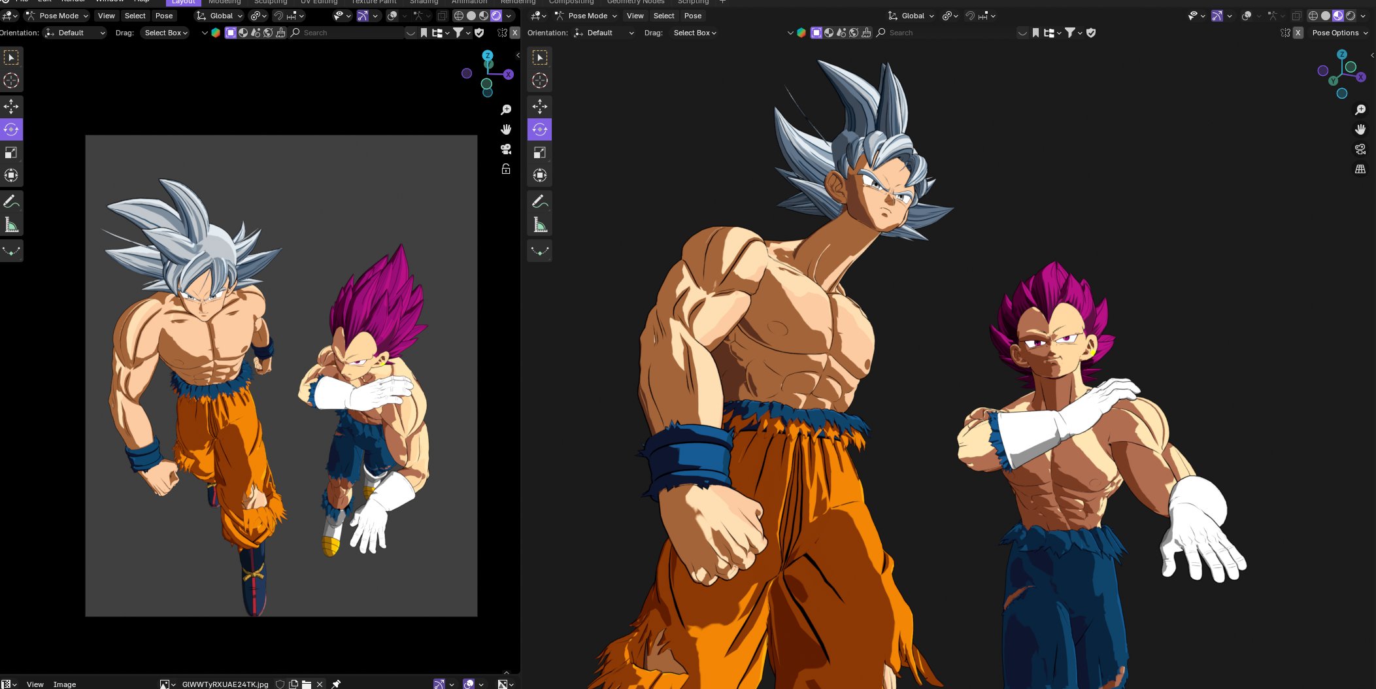Click pan hand icon in left viewport
Screen dimensions: 1376x689
pos(506,129)
